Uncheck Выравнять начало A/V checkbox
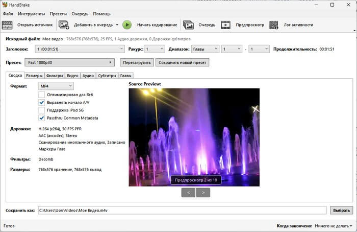This screenshot has width=357, height=232. pos(41,102)
